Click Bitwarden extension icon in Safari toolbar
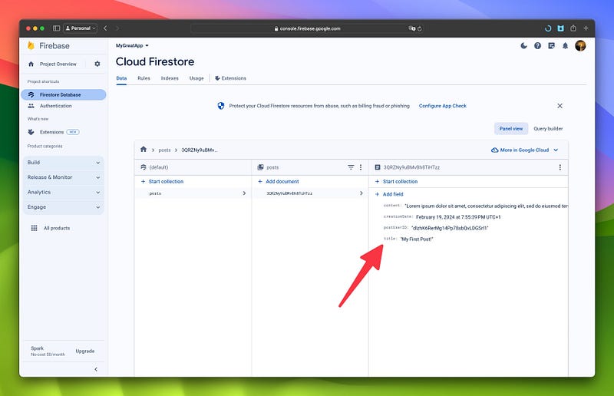 click(x=561, y=28)
